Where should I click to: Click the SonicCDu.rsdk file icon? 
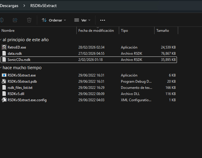[x=4, y=59]
